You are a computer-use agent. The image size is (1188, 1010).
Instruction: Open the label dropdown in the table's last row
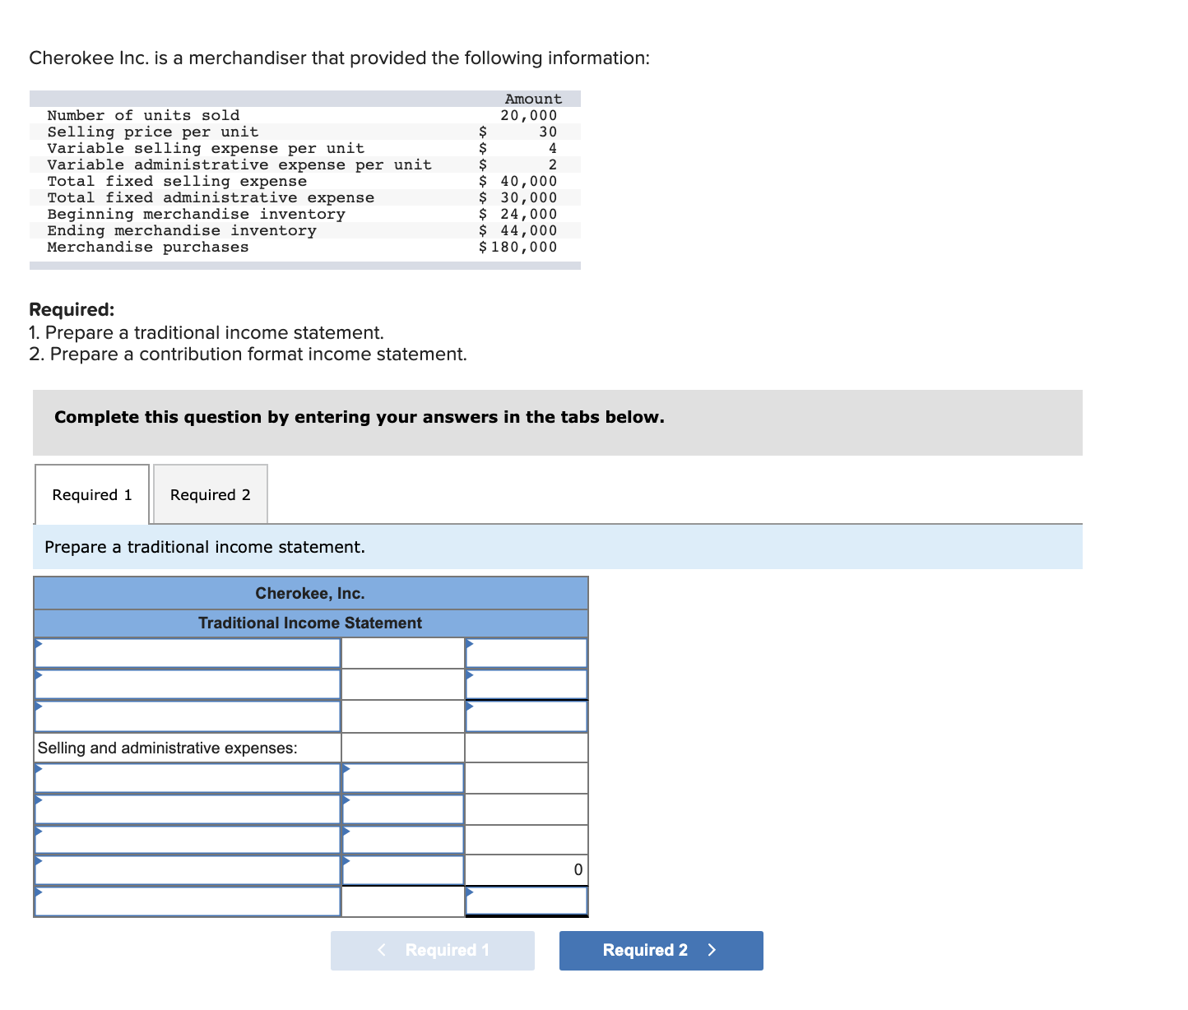click(188, 901)
